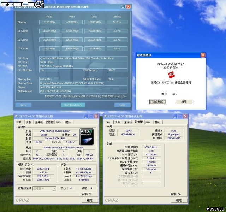
Task: Open the SPD tab in the left CPU-Z window
Action: (58, 122)
